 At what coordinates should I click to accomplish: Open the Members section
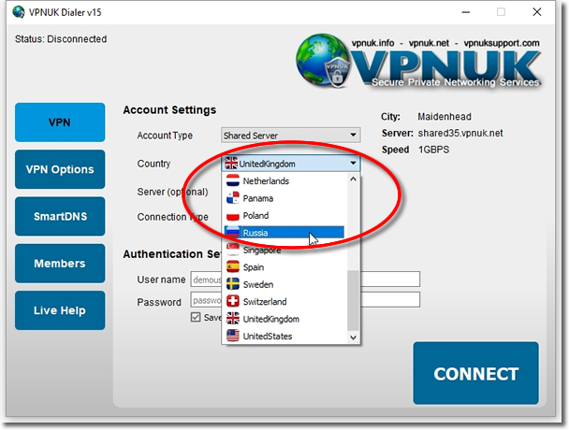click(x=60, y=264)
